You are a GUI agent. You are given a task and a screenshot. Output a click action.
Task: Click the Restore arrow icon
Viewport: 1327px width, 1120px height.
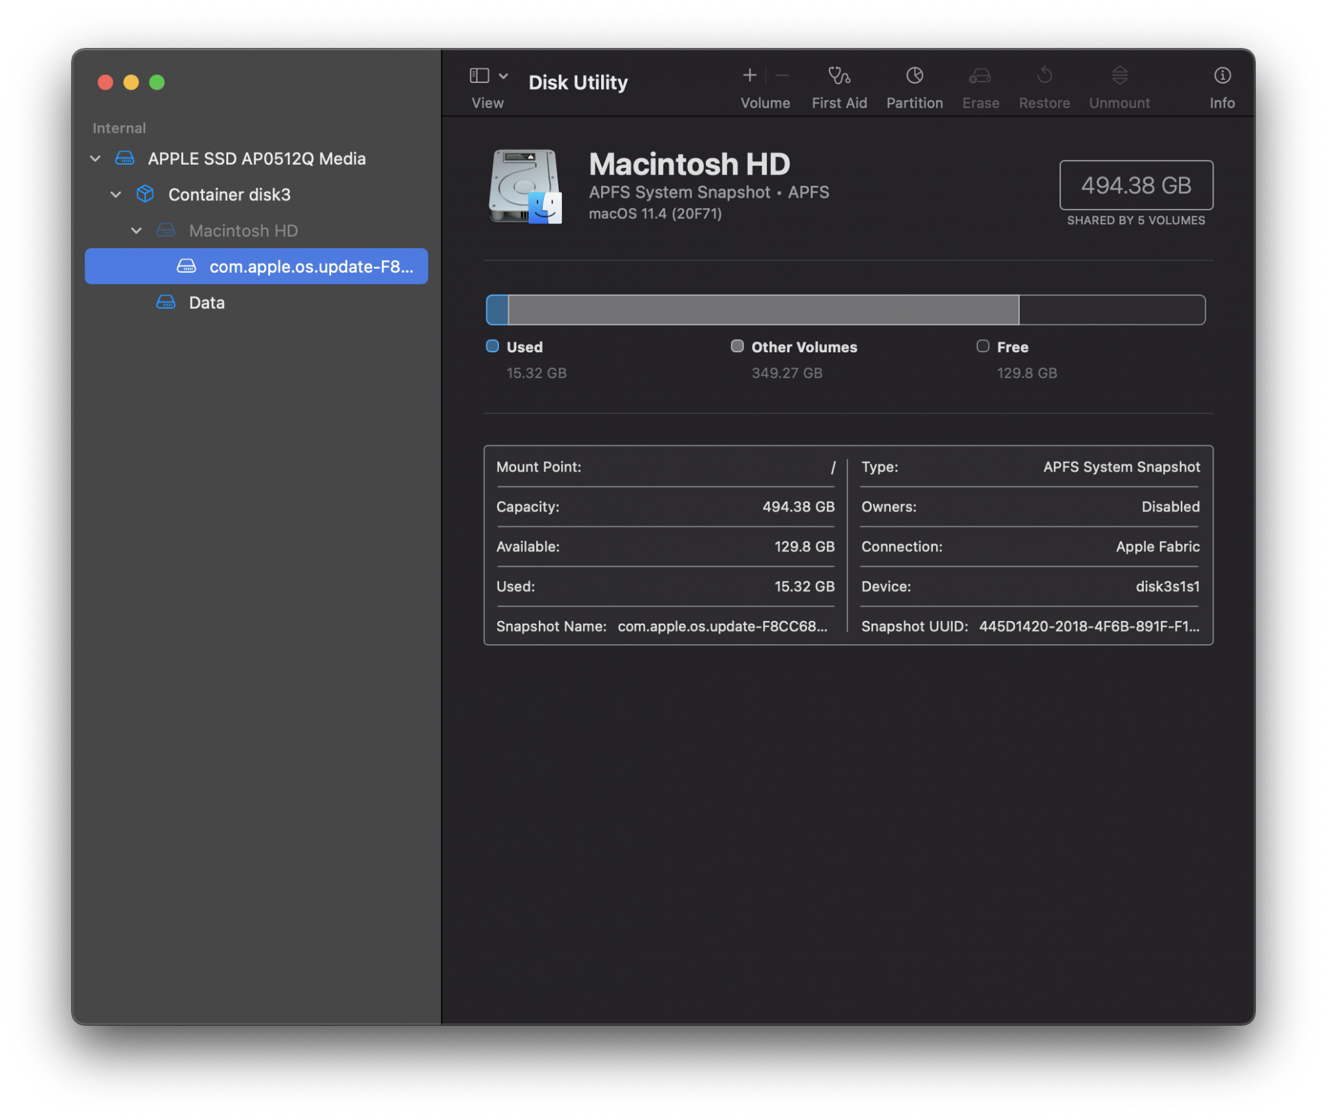[1044, 76]
